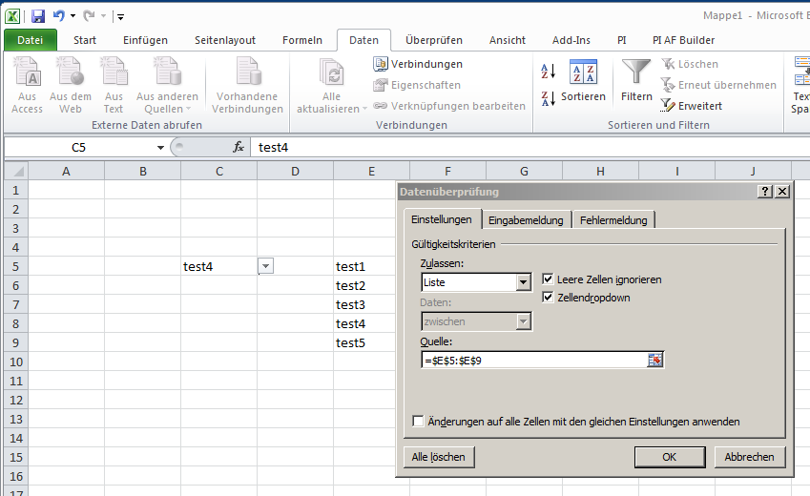The width and height of the screenshot is (810, 496).
Task: Click the range selector icon in Quelle field
Action: [x=655, y=361]
